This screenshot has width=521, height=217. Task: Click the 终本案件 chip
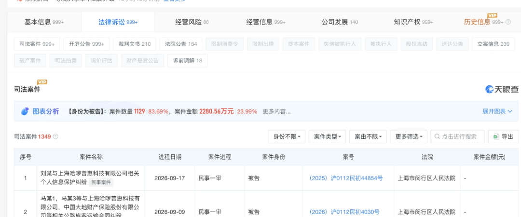point(299,44)
